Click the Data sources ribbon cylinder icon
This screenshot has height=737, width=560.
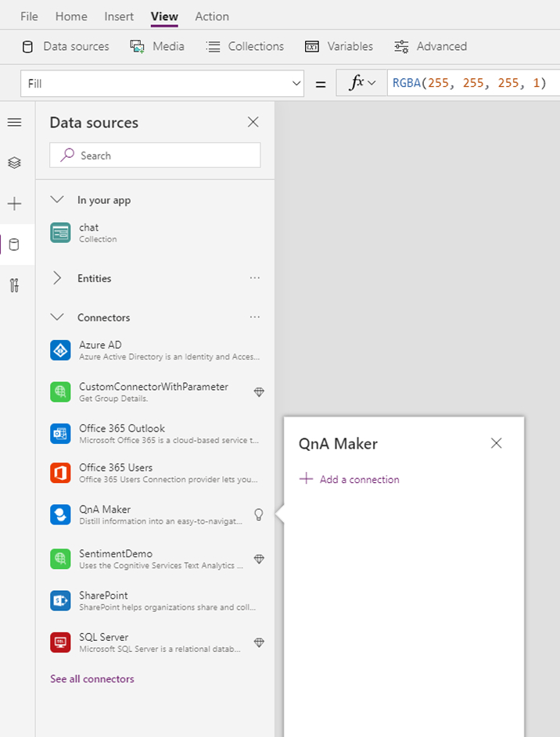pyautogui.click(x=27, y=47)
